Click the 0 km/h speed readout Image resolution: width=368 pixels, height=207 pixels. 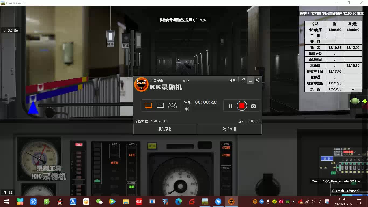pyautogui.click(x=338, y=191)
